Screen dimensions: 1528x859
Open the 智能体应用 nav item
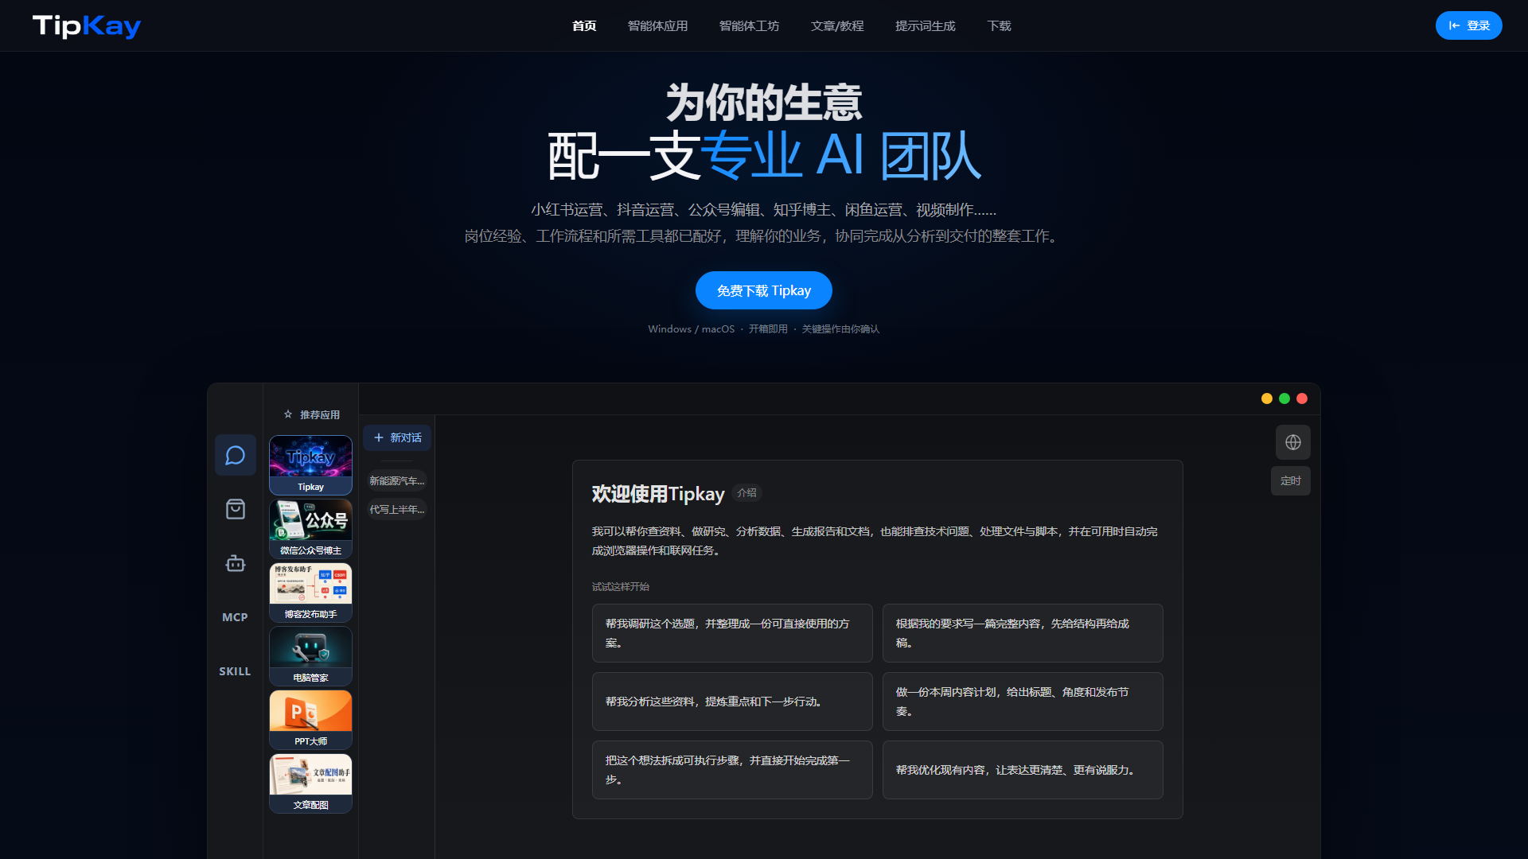(x=657, y=26)
